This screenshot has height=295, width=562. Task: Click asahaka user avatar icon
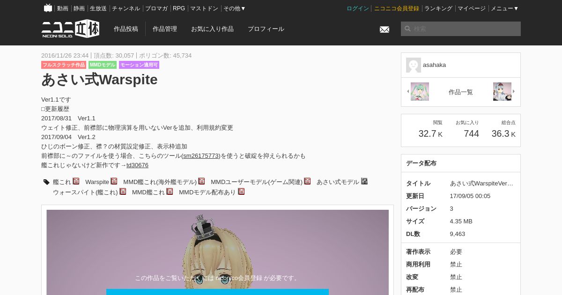pyautogui.click(x=414, y=65)
